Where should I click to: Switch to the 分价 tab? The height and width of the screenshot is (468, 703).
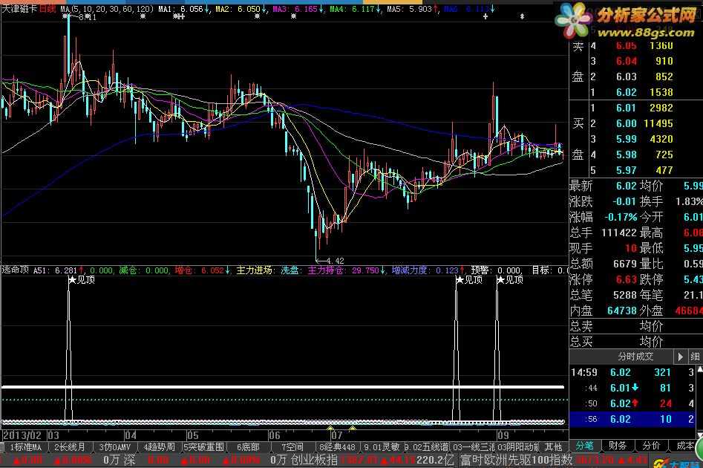tap(650, 446)
